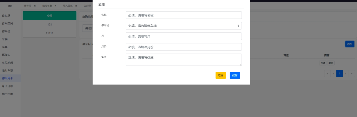The height and width of the screenshot is (117, 357).
Task: Select parking lot 11111 in the list
Action: 49,33
